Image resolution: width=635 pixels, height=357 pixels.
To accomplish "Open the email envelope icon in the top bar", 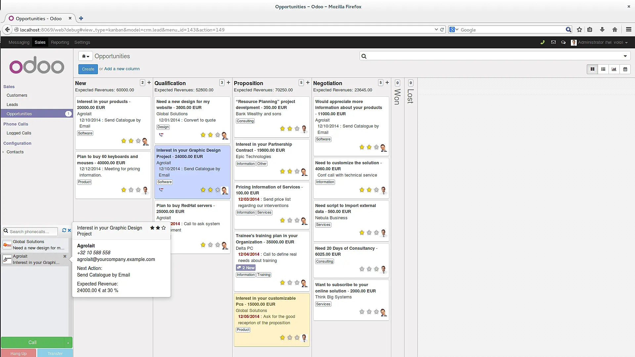I will click(x=553, y=42).
